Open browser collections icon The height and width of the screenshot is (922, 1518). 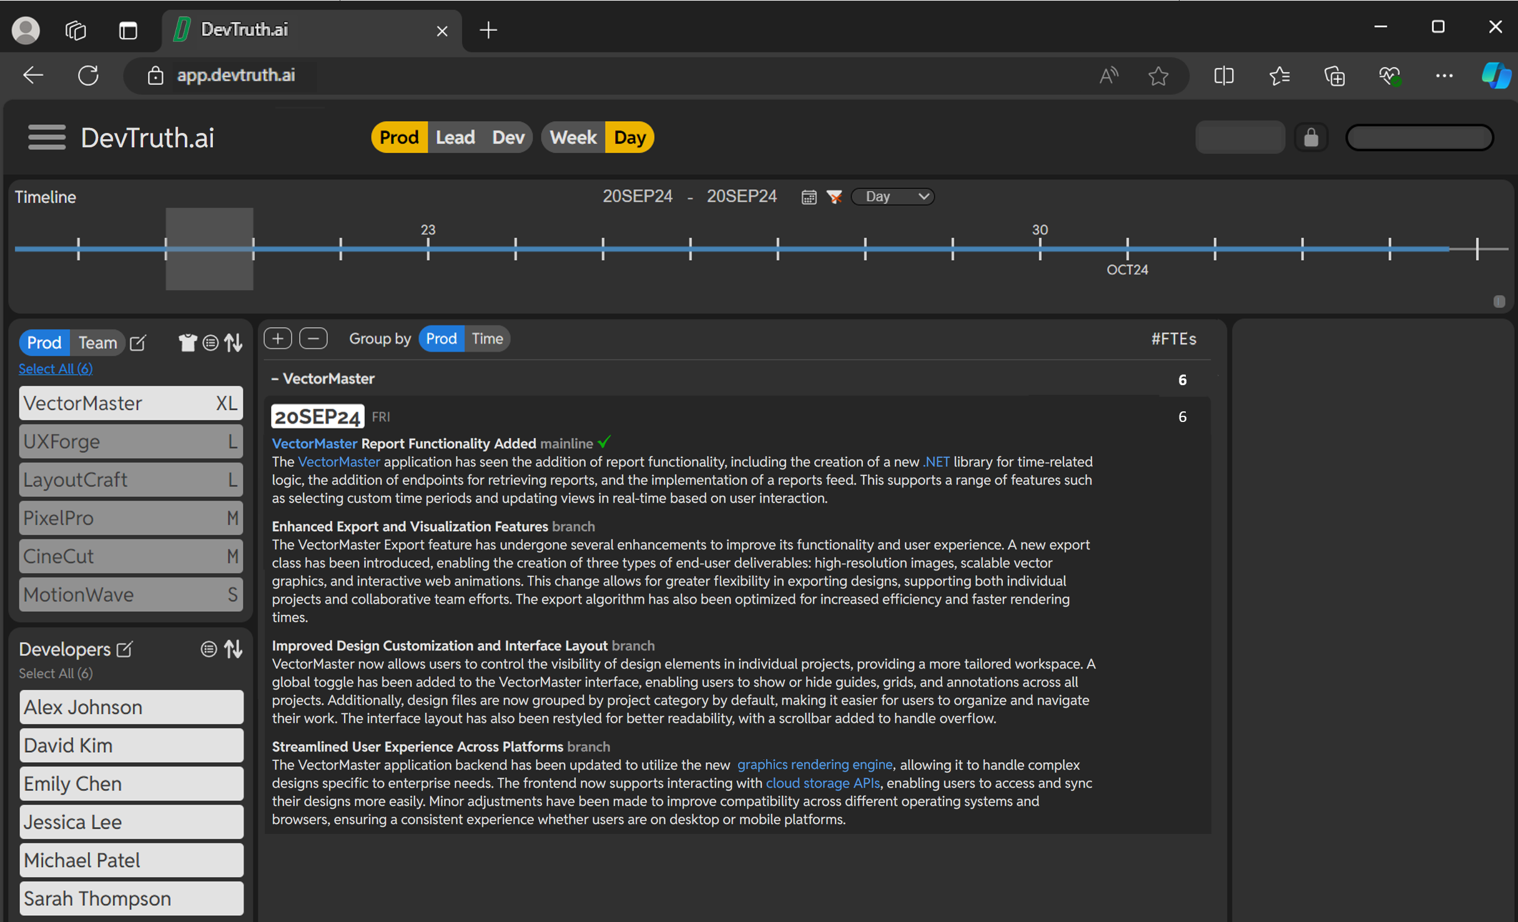[1334, 76]
